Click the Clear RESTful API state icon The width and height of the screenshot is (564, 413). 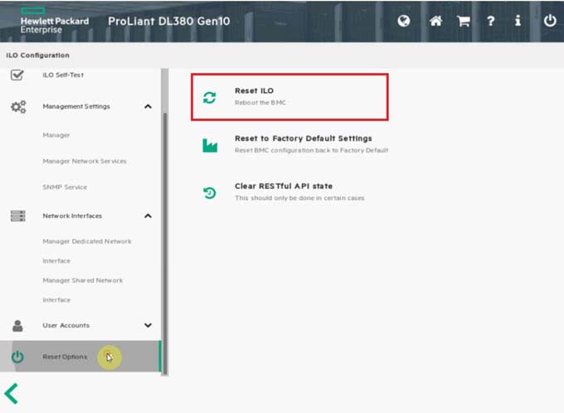[210, 192]
